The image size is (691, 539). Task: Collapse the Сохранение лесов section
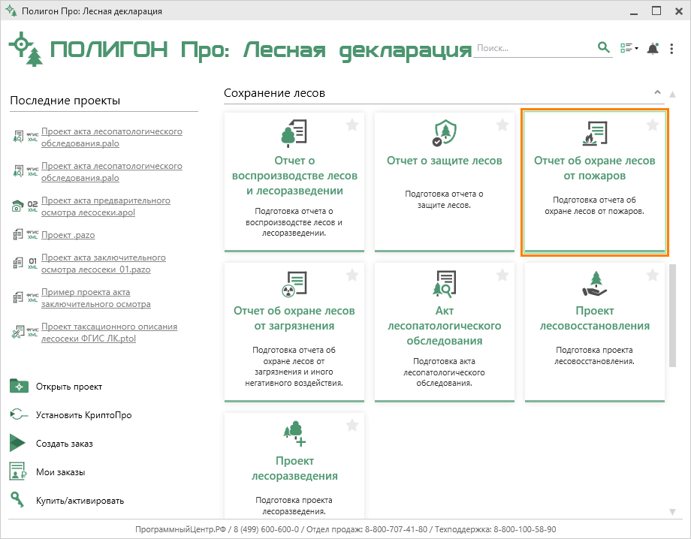pyautogui.click(x=657, y=92)
